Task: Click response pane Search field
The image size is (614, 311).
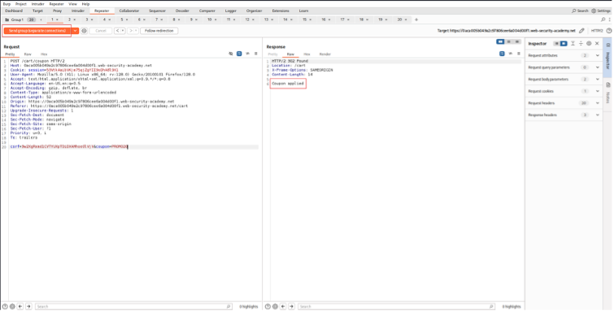Action: pyautogui.click(x=396, y=307)
